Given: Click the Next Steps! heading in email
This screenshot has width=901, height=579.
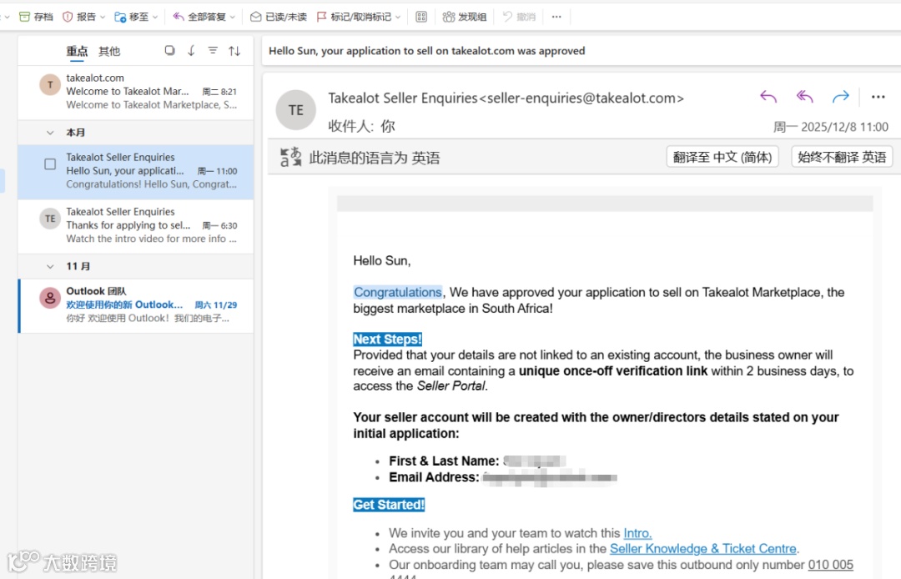Looking at the screenshot, I should pyautogui.click(x=388, y=340).
